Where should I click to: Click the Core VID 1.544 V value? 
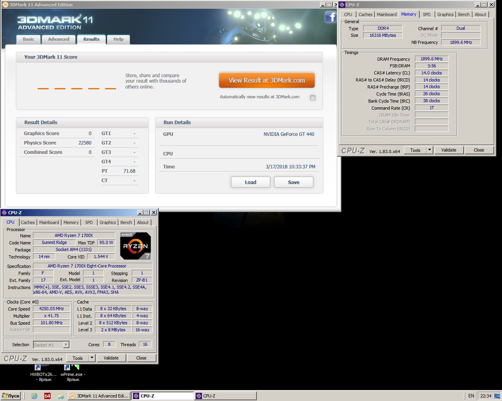(x=101, y=256)
